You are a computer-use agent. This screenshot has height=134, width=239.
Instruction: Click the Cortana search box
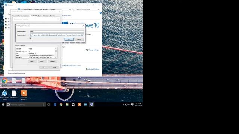tap(26, 105)
